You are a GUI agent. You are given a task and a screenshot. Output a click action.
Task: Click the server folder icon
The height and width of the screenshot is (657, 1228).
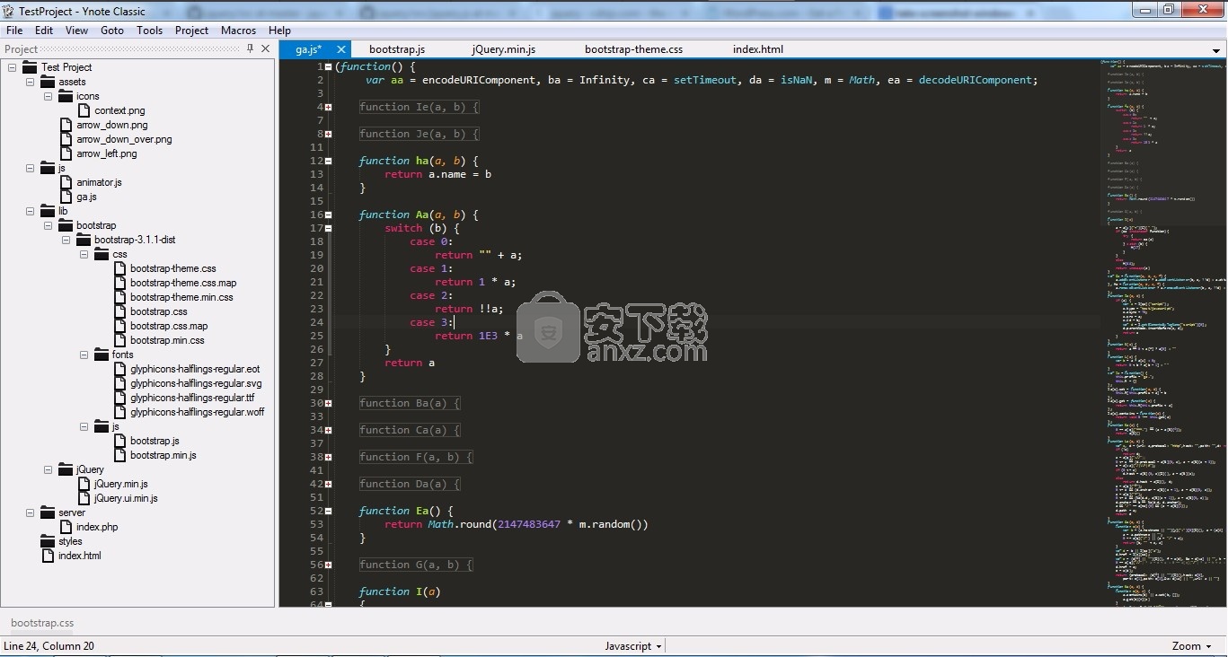coord(49,512)
